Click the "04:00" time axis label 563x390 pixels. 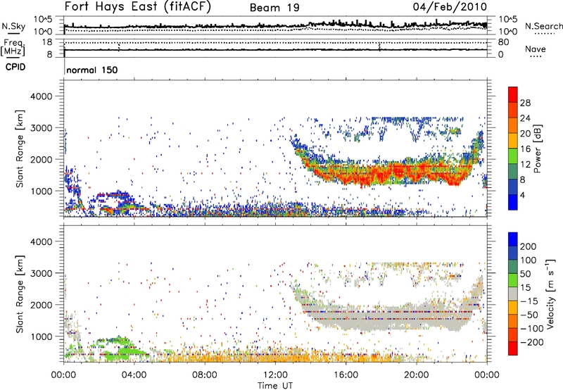134,375
